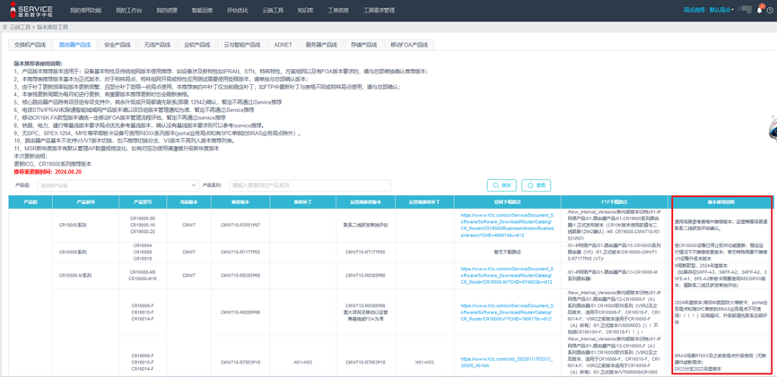Click CMW710-R7953P18 in the 推荐版本 column
The width and height of the screenshot is (777, 377).
240,362
